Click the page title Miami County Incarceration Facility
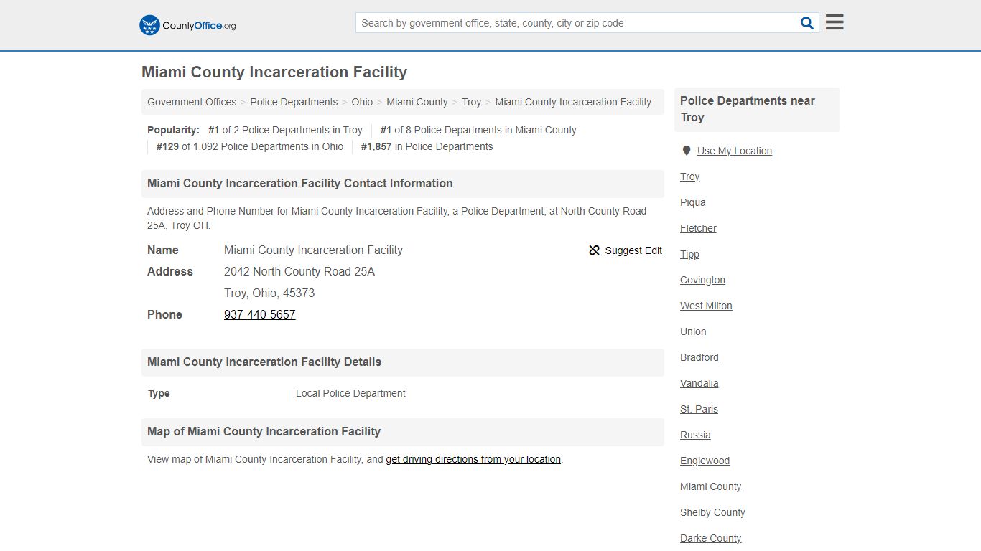 274,72
